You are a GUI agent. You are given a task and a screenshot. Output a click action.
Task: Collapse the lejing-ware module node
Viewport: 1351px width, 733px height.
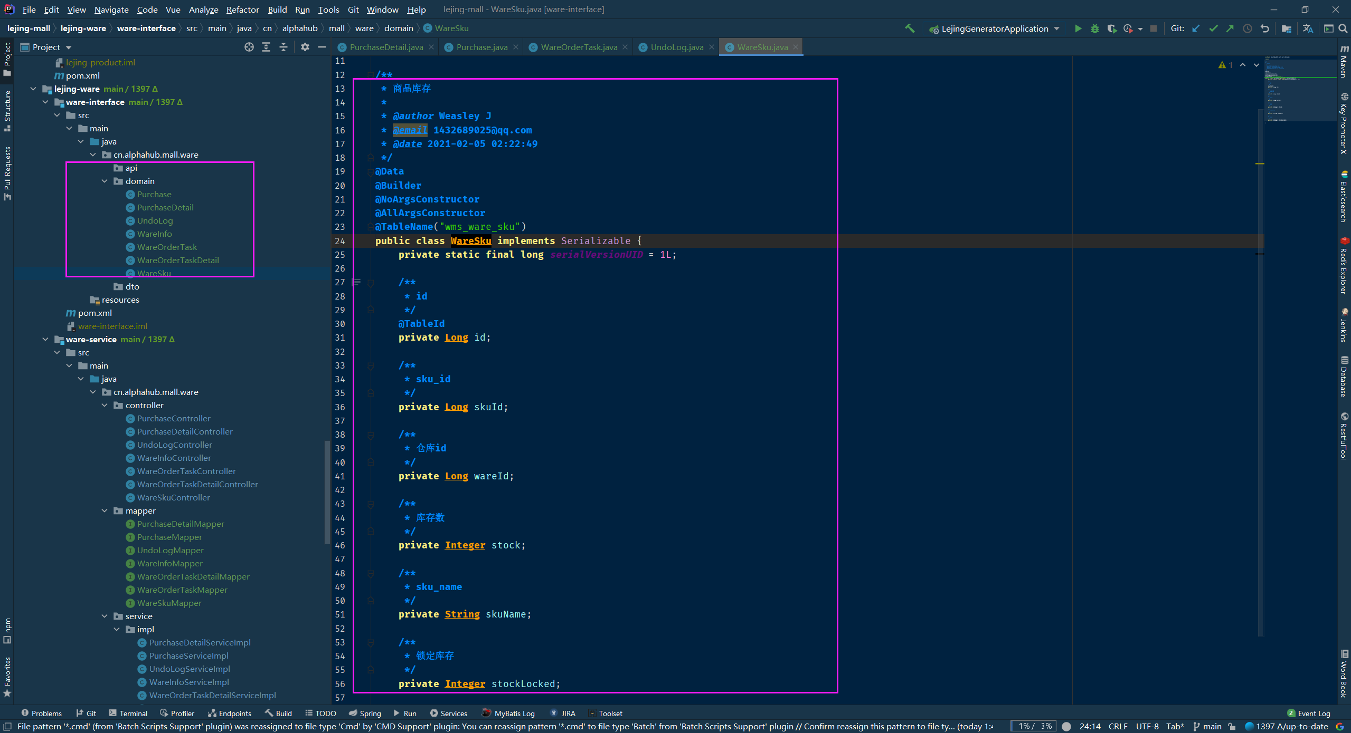point(33,89)
